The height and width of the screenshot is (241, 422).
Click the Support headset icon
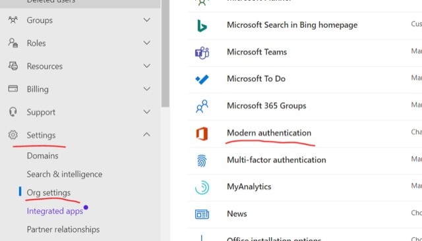tap(13, 112)
